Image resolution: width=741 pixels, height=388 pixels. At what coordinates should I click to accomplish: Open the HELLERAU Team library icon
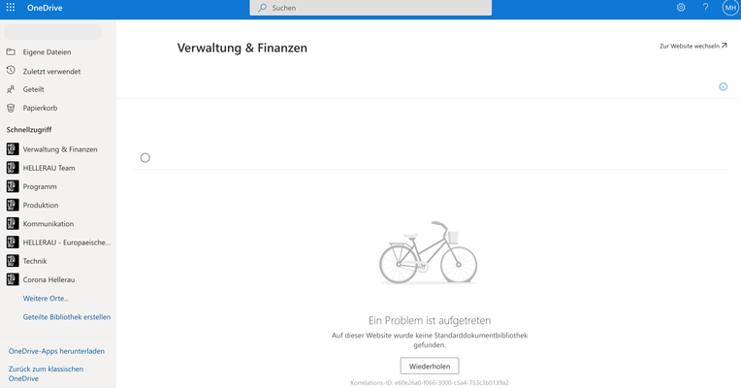pos(13,168)
